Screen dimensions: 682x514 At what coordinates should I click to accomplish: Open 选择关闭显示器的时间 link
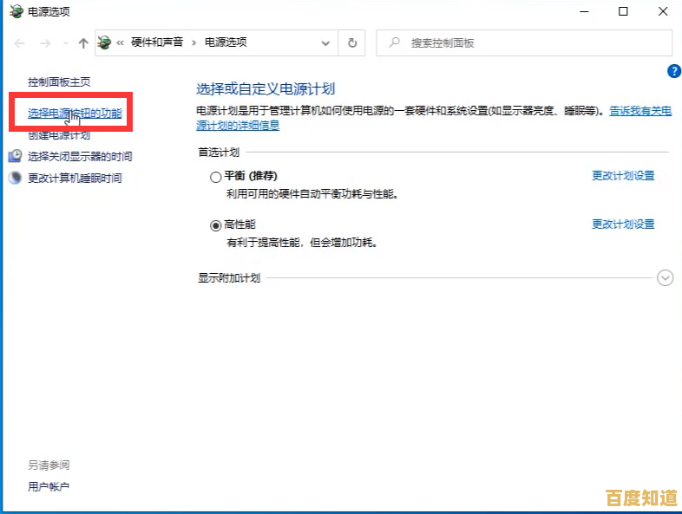pyautogui.click(x=80, y=156)
